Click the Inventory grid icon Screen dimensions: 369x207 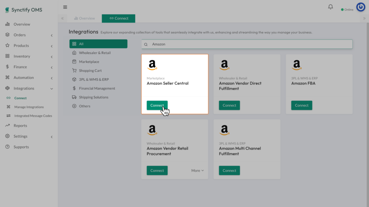coord(8,56)
